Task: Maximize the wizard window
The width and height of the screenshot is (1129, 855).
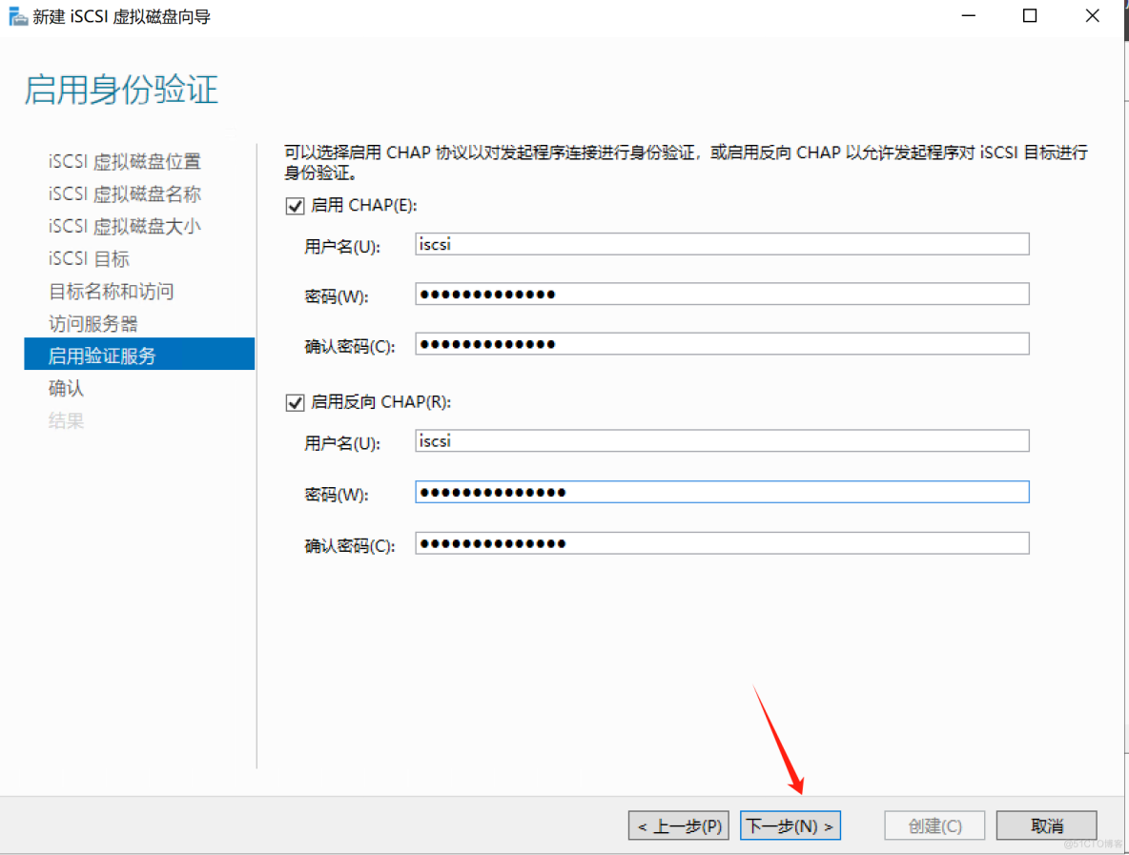Action: point(1030,16)
